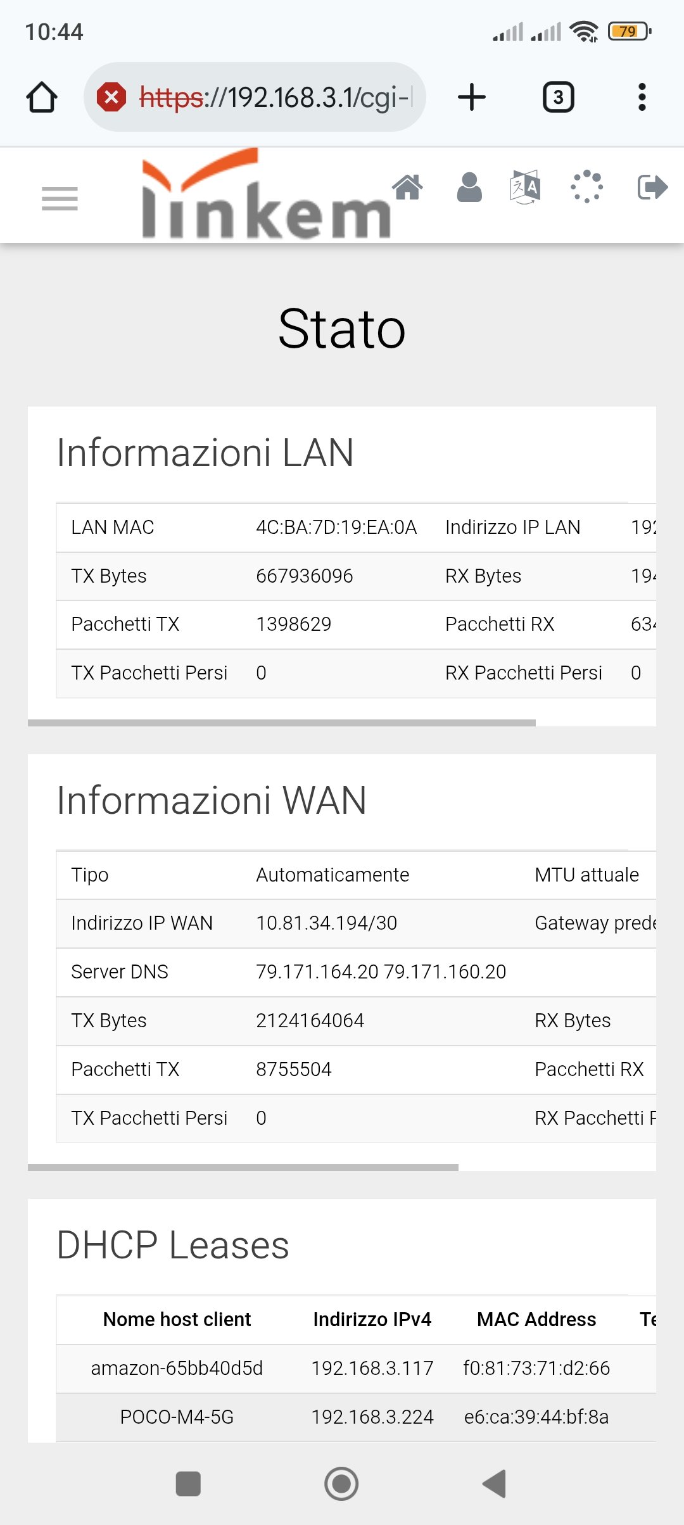
Task: Tap the insecure connection warning icon
Action: [111, 98]
